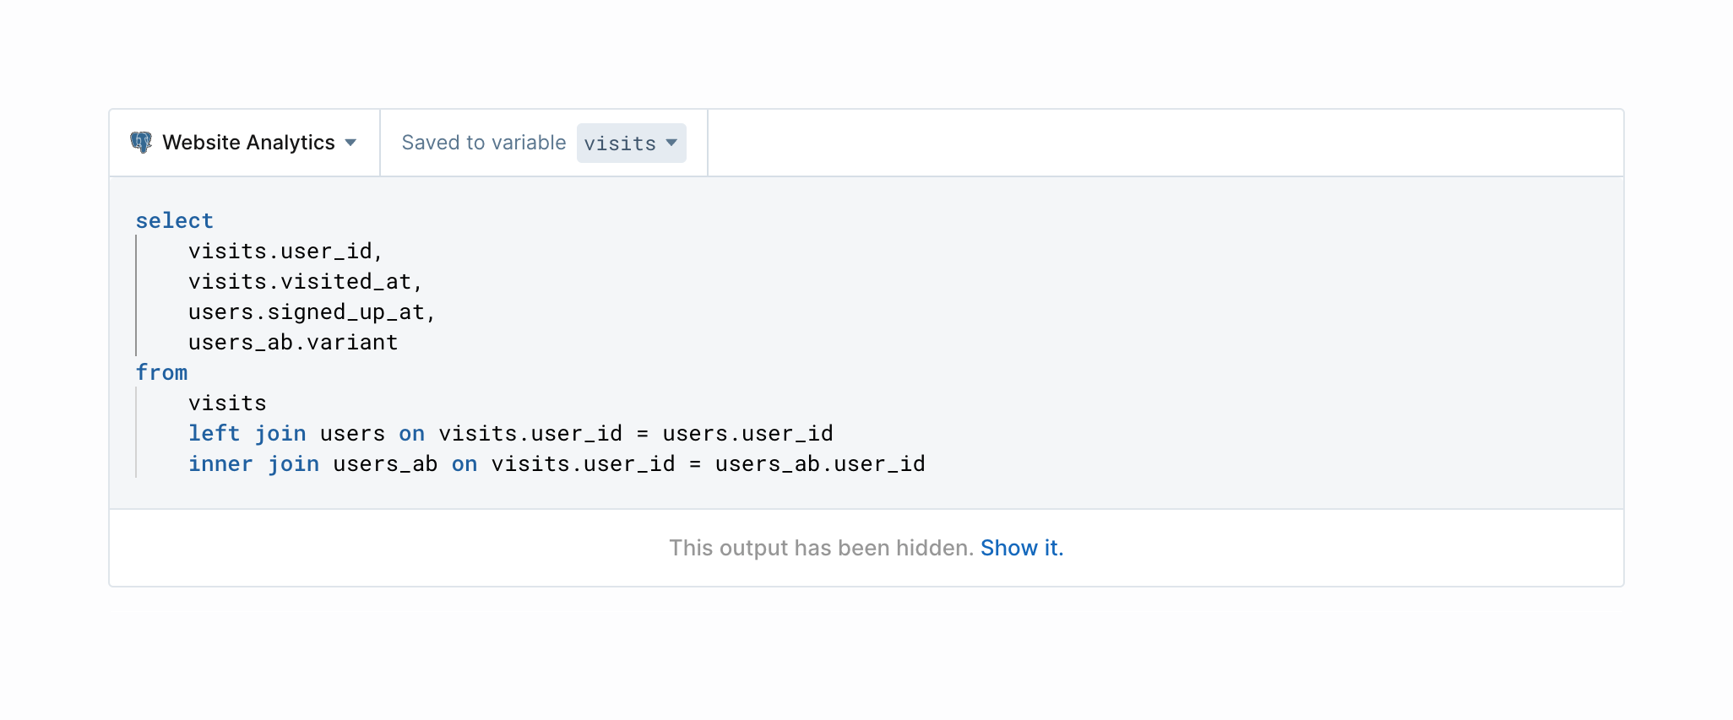1733x720 pixels.
Task: Click 'users.user_id' in the left join condition
Action: tap(747, 433)
